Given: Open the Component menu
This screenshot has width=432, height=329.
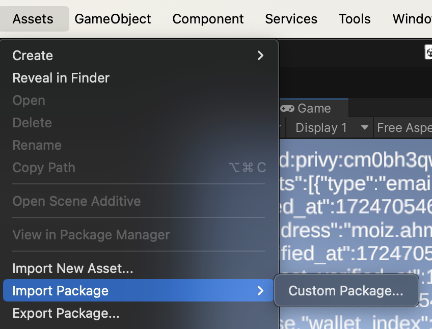Looking at the screenshot, I should pos(208,19).
